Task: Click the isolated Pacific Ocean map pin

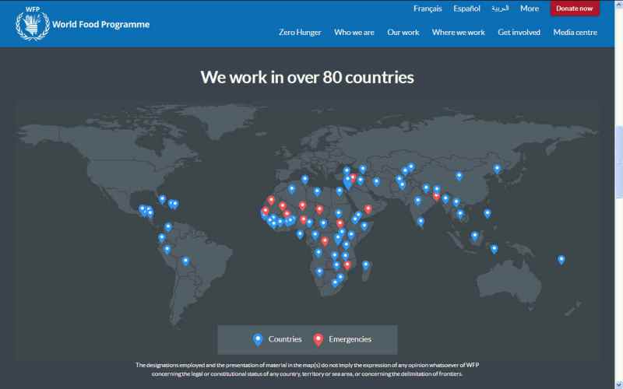Action: (x=561, y=259)
